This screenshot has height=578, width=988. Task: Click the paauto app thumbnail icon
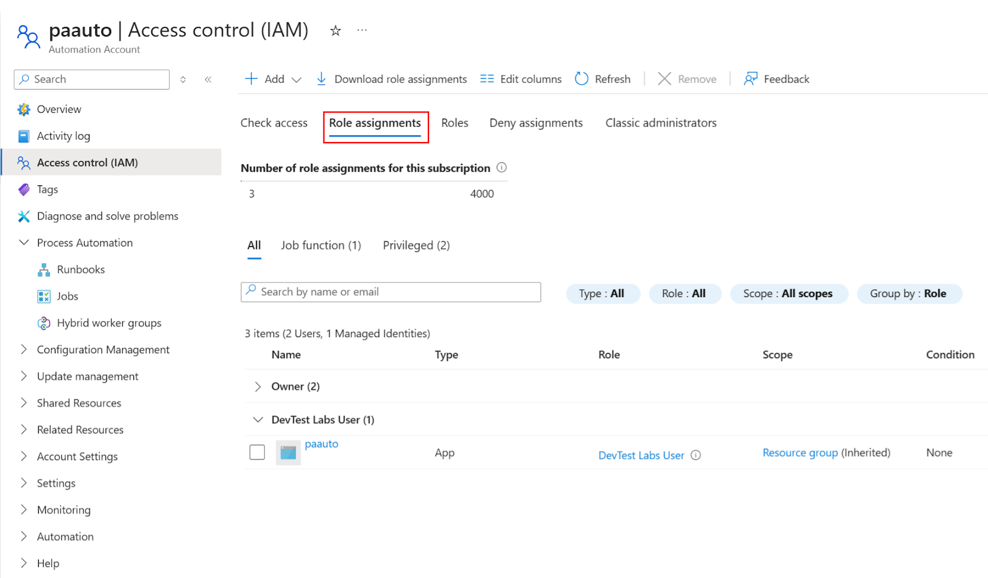[288, 453]
